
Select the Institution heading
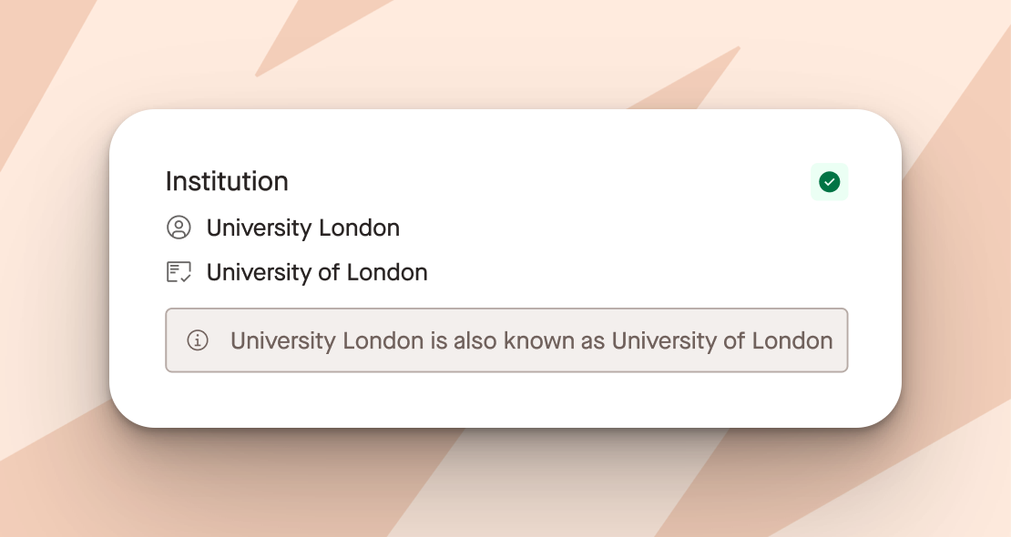pos(227,181)
